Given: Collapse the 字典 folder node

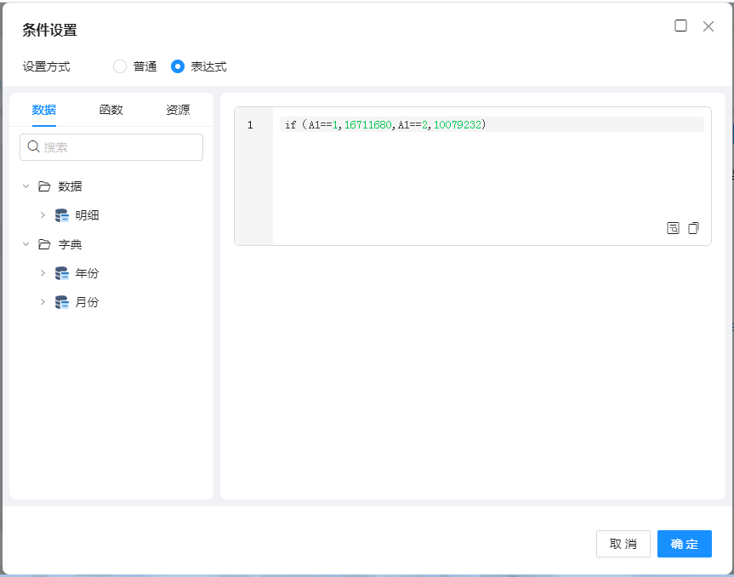Looking at the screenshot, I should [26, 244].
